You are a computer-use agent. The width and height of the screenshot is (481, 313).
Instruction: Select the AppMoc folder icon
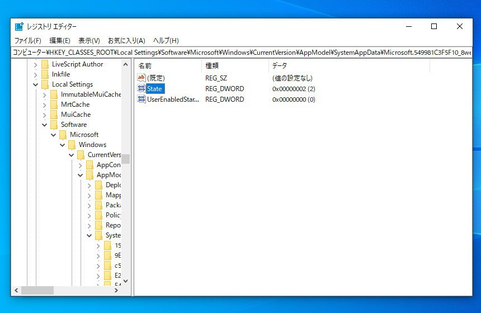point(90,175)
